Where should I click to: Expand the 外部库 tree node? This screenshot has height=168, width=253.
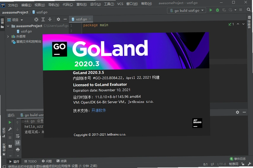click(8, 36)
